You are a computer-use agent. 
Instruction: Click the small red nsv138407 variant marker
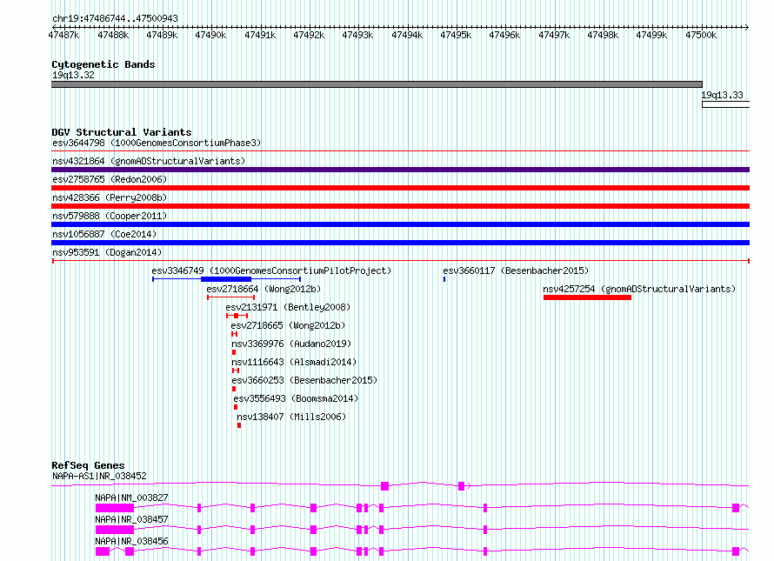point(239,425)
